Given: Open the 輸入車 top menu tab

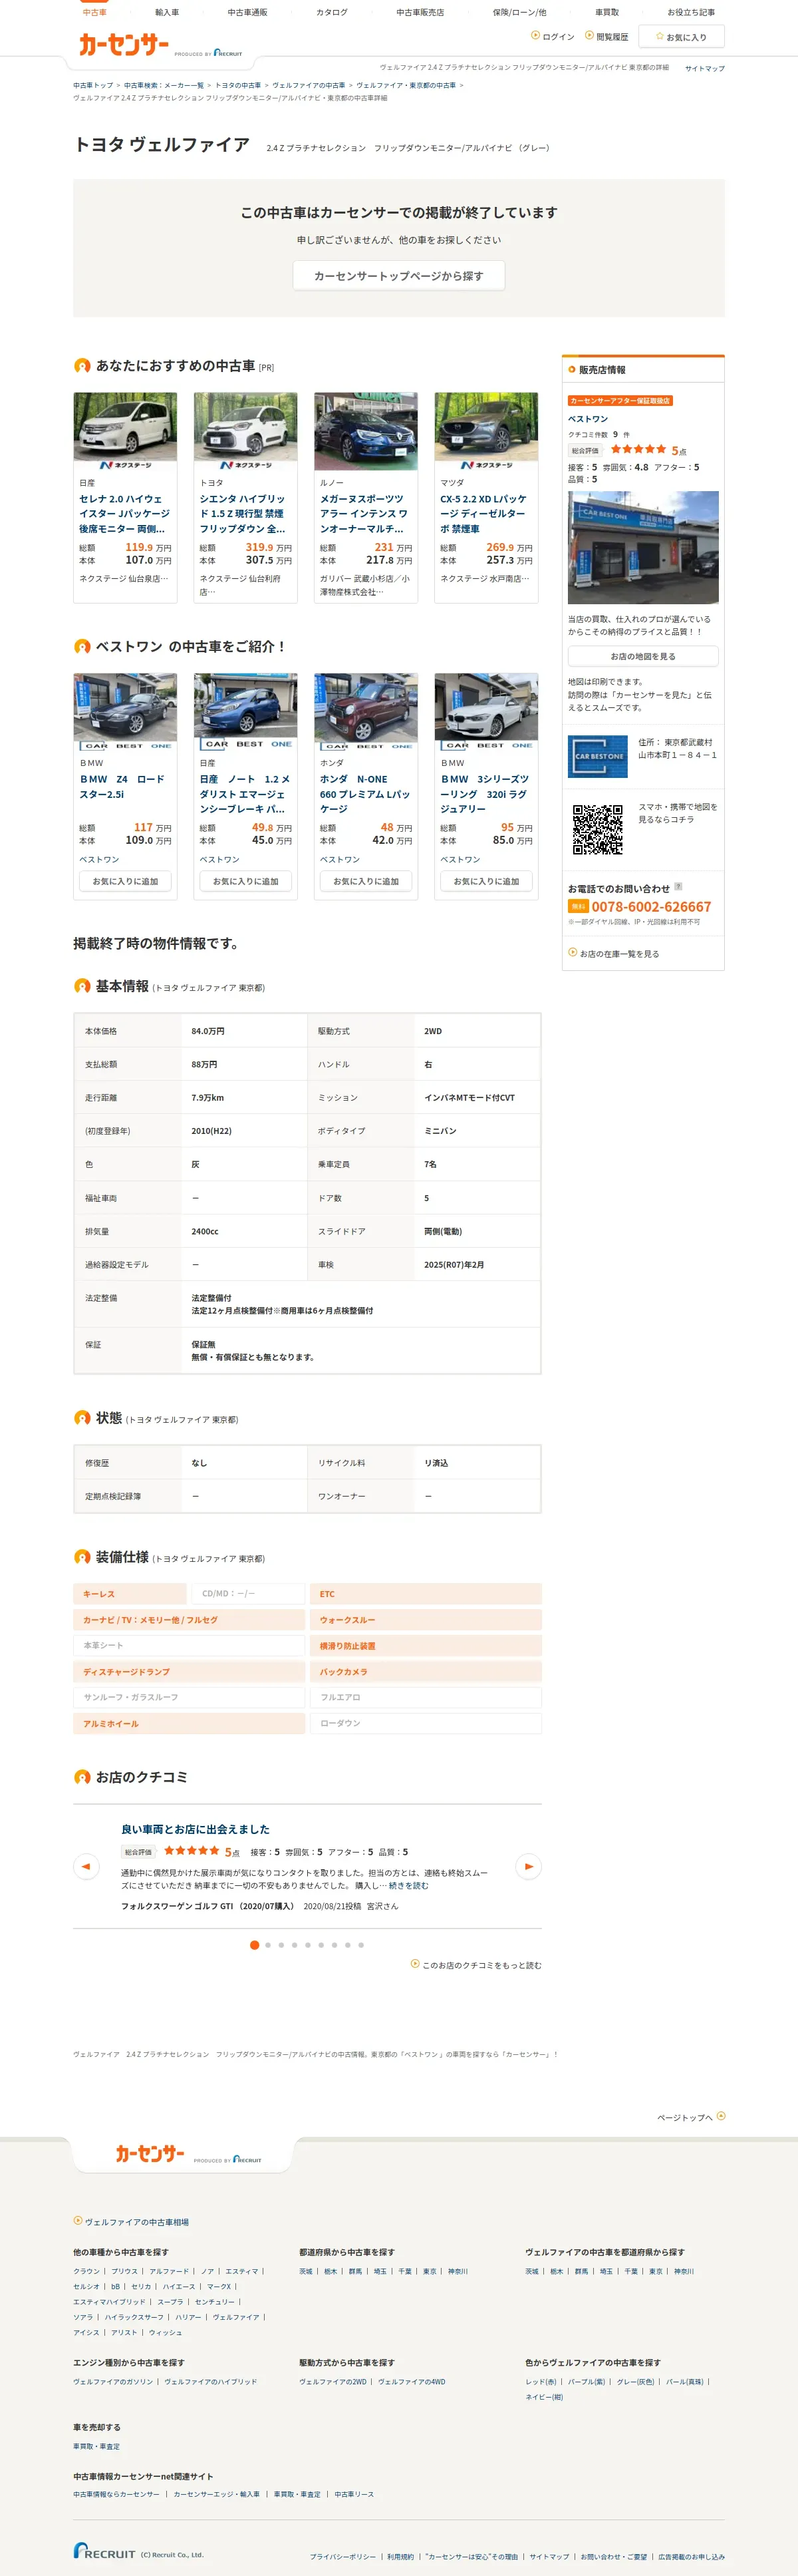Looking at the screenshot, I should click(x=167, y=12).
